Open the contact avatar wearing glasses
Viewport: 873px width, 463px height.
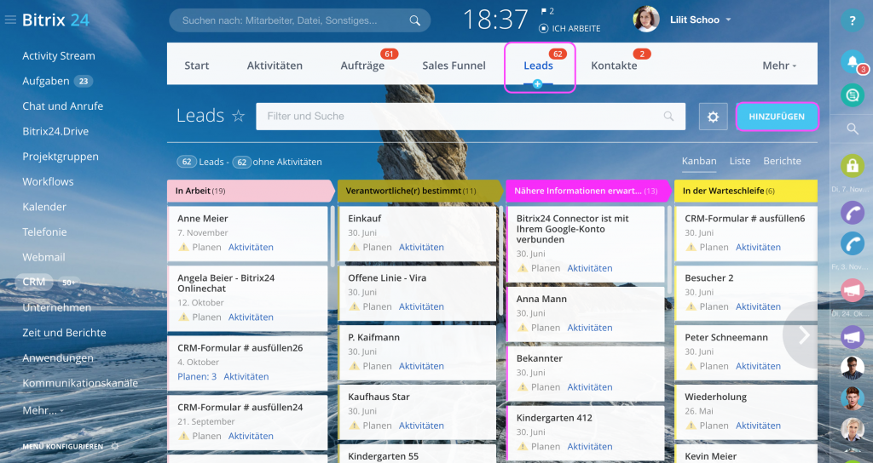click(852, 368)
